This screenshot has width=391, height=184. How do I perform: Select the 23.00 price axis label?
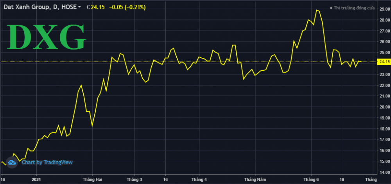coord(384,75)
